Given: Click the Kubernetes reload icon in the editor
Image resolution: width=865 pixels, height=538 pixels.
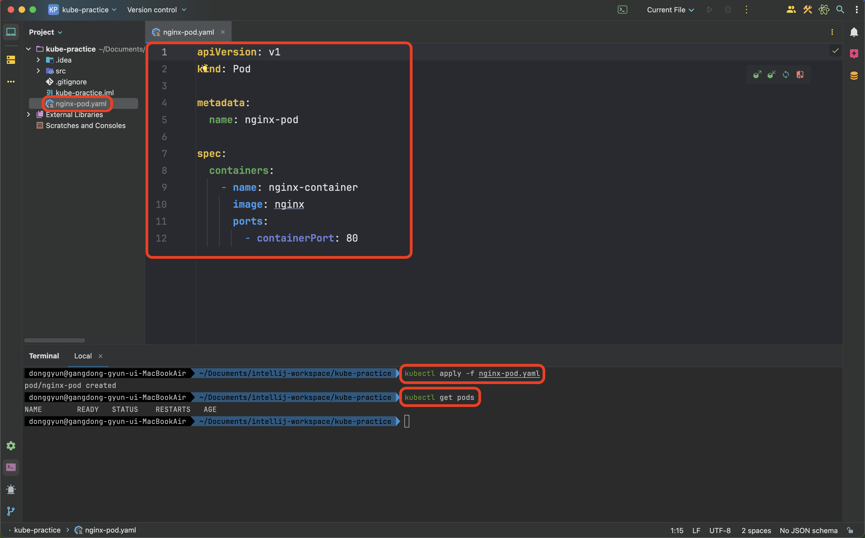Looking at the screenshot, I should point(786,75).
